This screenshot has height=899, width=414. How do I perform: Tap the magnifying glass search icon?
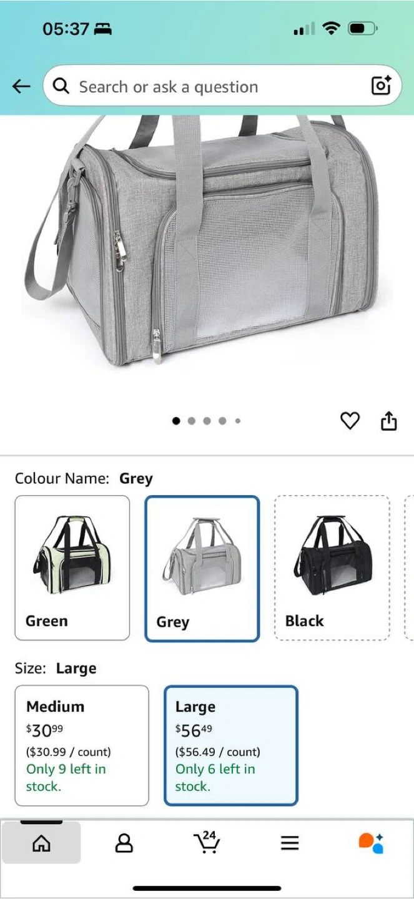click(61, 86)
